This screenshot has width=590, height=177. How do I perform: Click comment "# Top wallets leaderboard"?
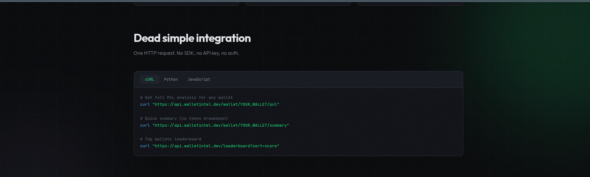click(171, 139)
